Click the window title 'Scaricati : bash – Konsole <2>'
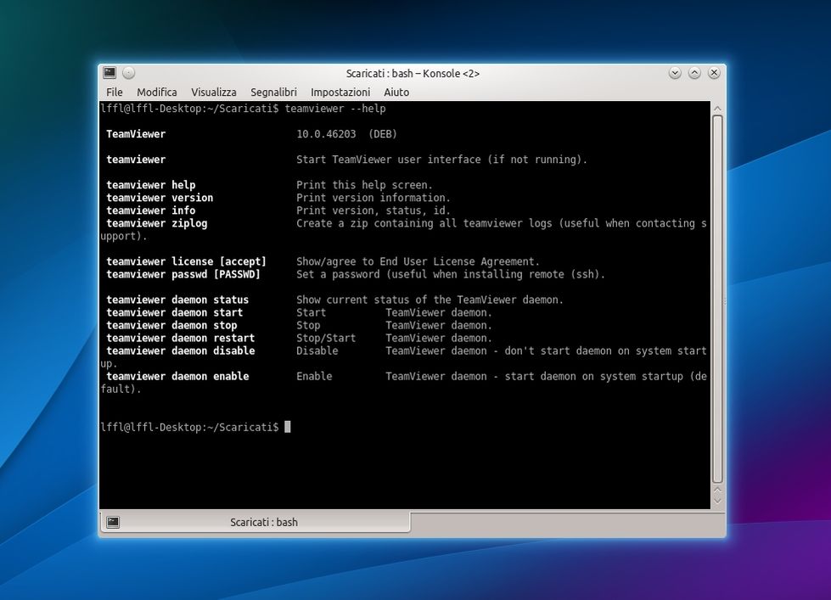The width and height of the screenshot is (831, 600). coord(413,73)
